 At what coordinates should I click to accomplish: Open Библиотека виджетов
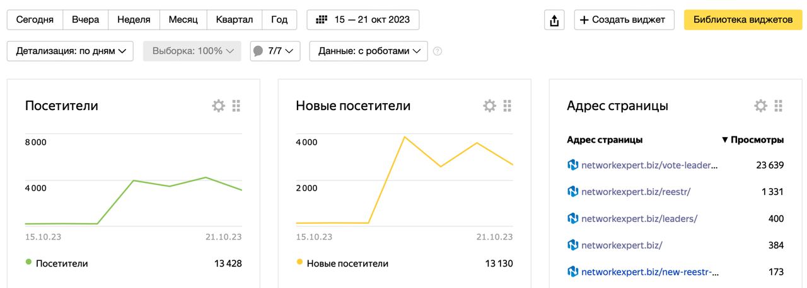tap(743, 19)
